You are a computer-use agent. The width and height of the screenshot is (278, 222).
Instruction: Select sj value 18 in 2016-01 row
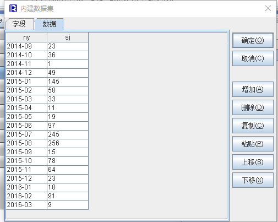click(68, 187)
